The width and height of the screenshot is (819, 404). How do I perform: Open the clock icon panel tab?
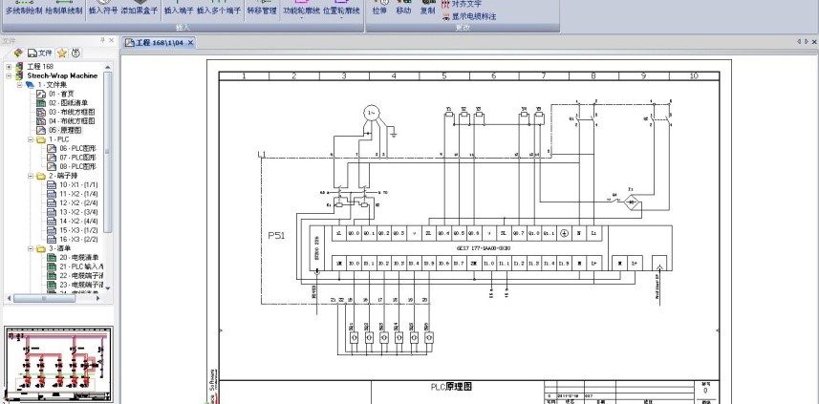pos(75,53)
